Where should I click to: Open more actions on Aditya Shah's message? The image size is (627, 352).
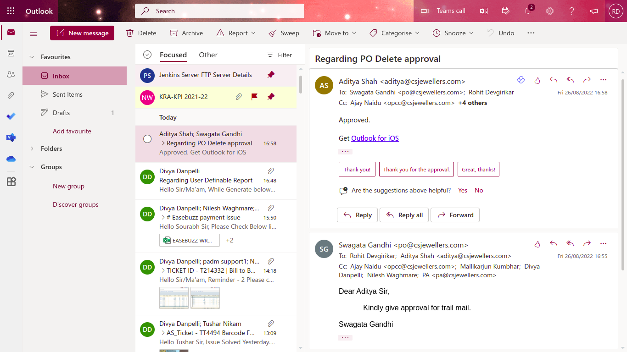[x=603, y=80]
